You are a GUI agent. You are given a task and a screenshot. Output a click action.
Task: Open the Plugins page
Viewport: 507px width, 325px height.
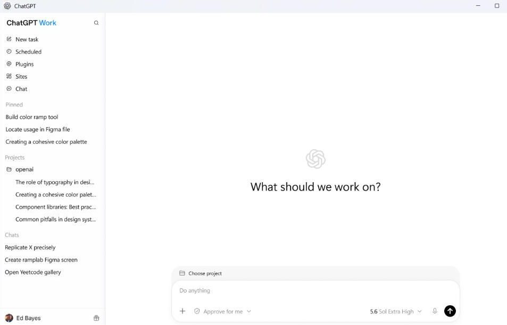(24, 64)
